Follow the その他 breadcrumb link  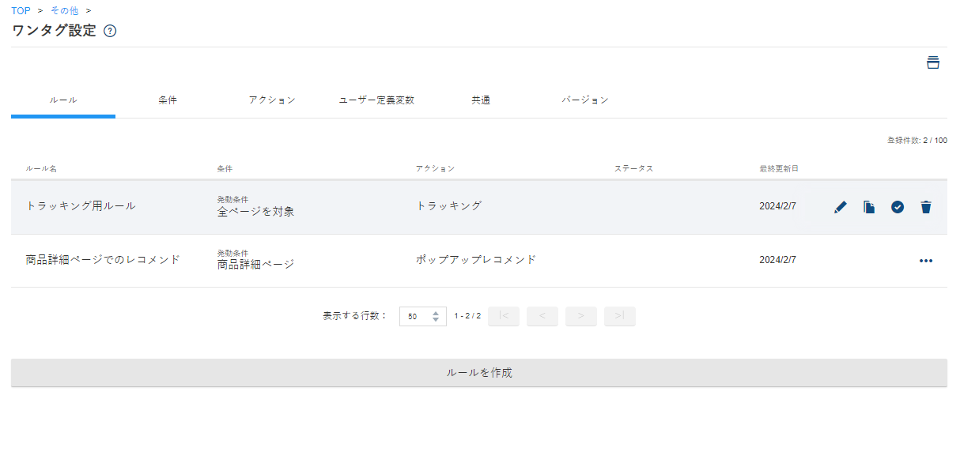[64, 11]
